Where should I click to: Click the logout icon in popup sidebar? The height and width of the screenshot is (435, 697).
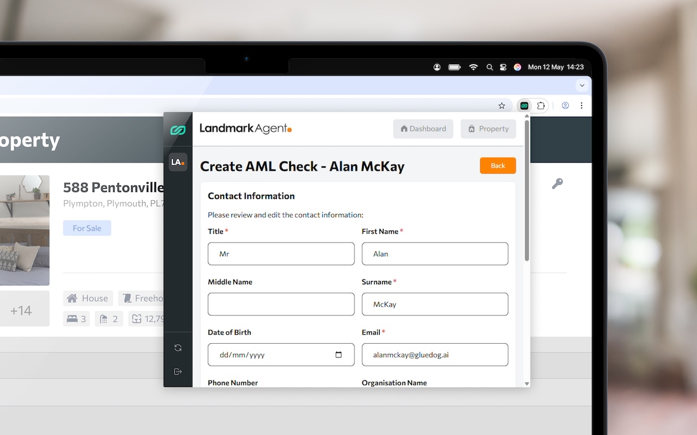(x=178, y=371)
